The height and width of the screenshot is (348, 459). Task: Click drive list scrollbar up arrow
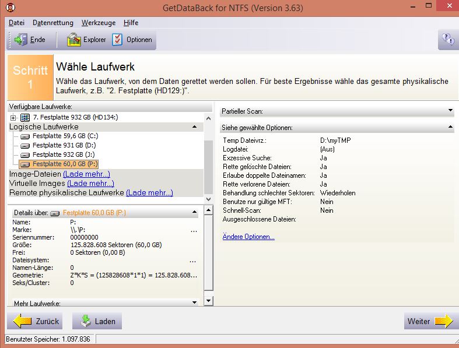[208, 118]
